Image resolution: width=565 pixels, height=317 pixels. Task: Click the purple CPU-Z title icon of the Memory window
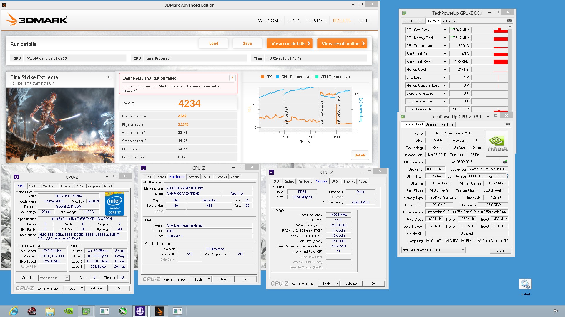(x=271, y=172)
